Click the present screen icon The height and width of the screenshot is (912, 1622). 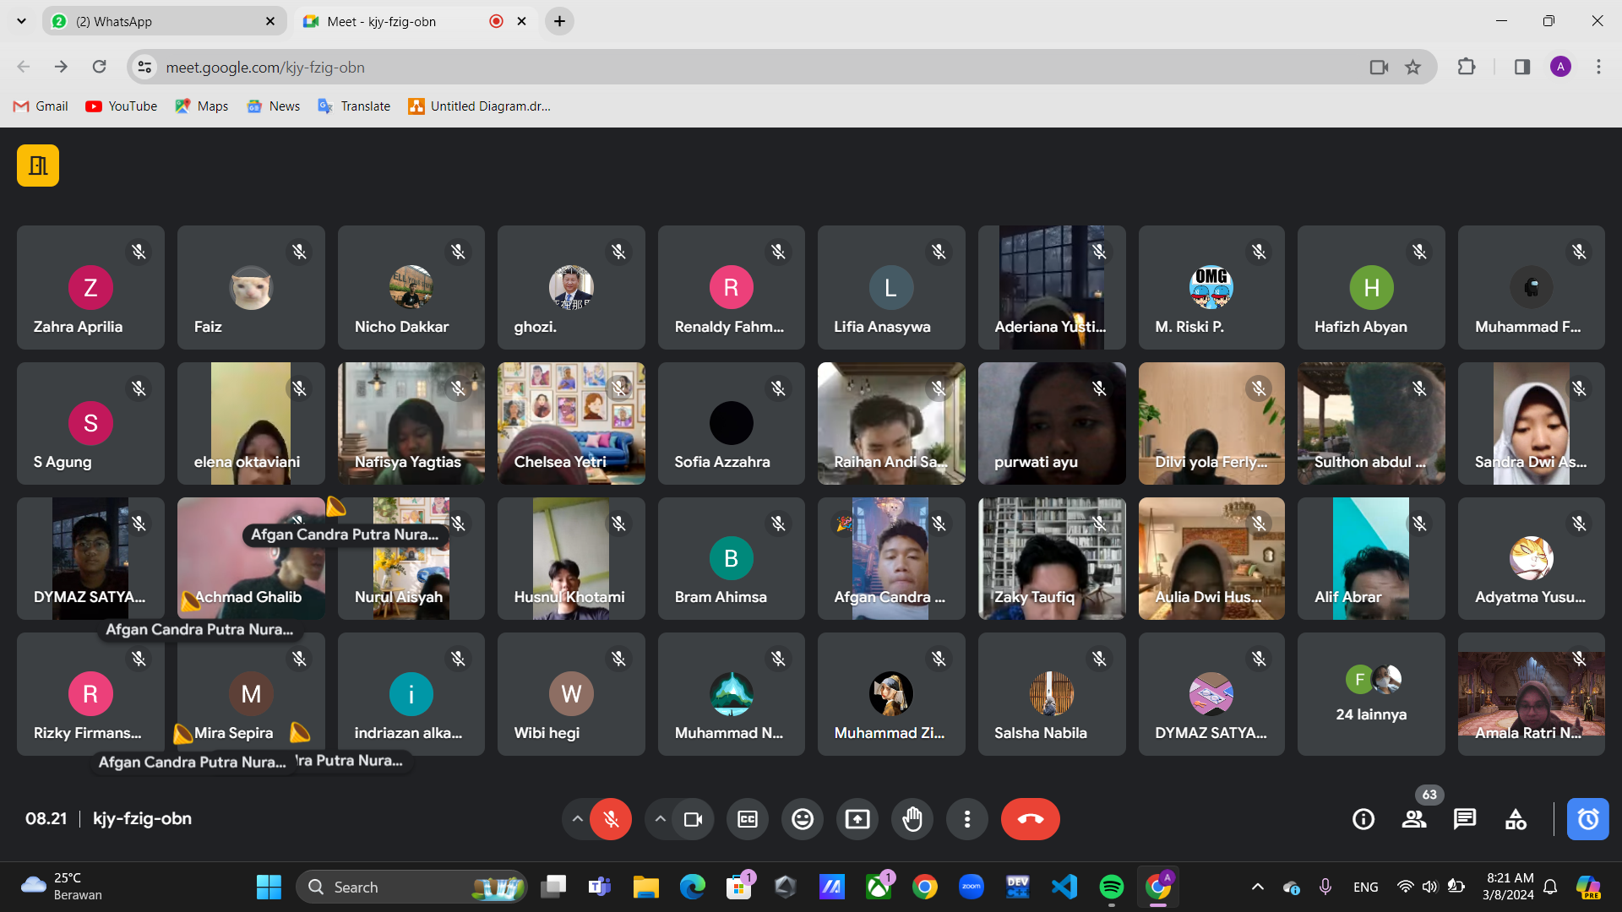point(857,819)
